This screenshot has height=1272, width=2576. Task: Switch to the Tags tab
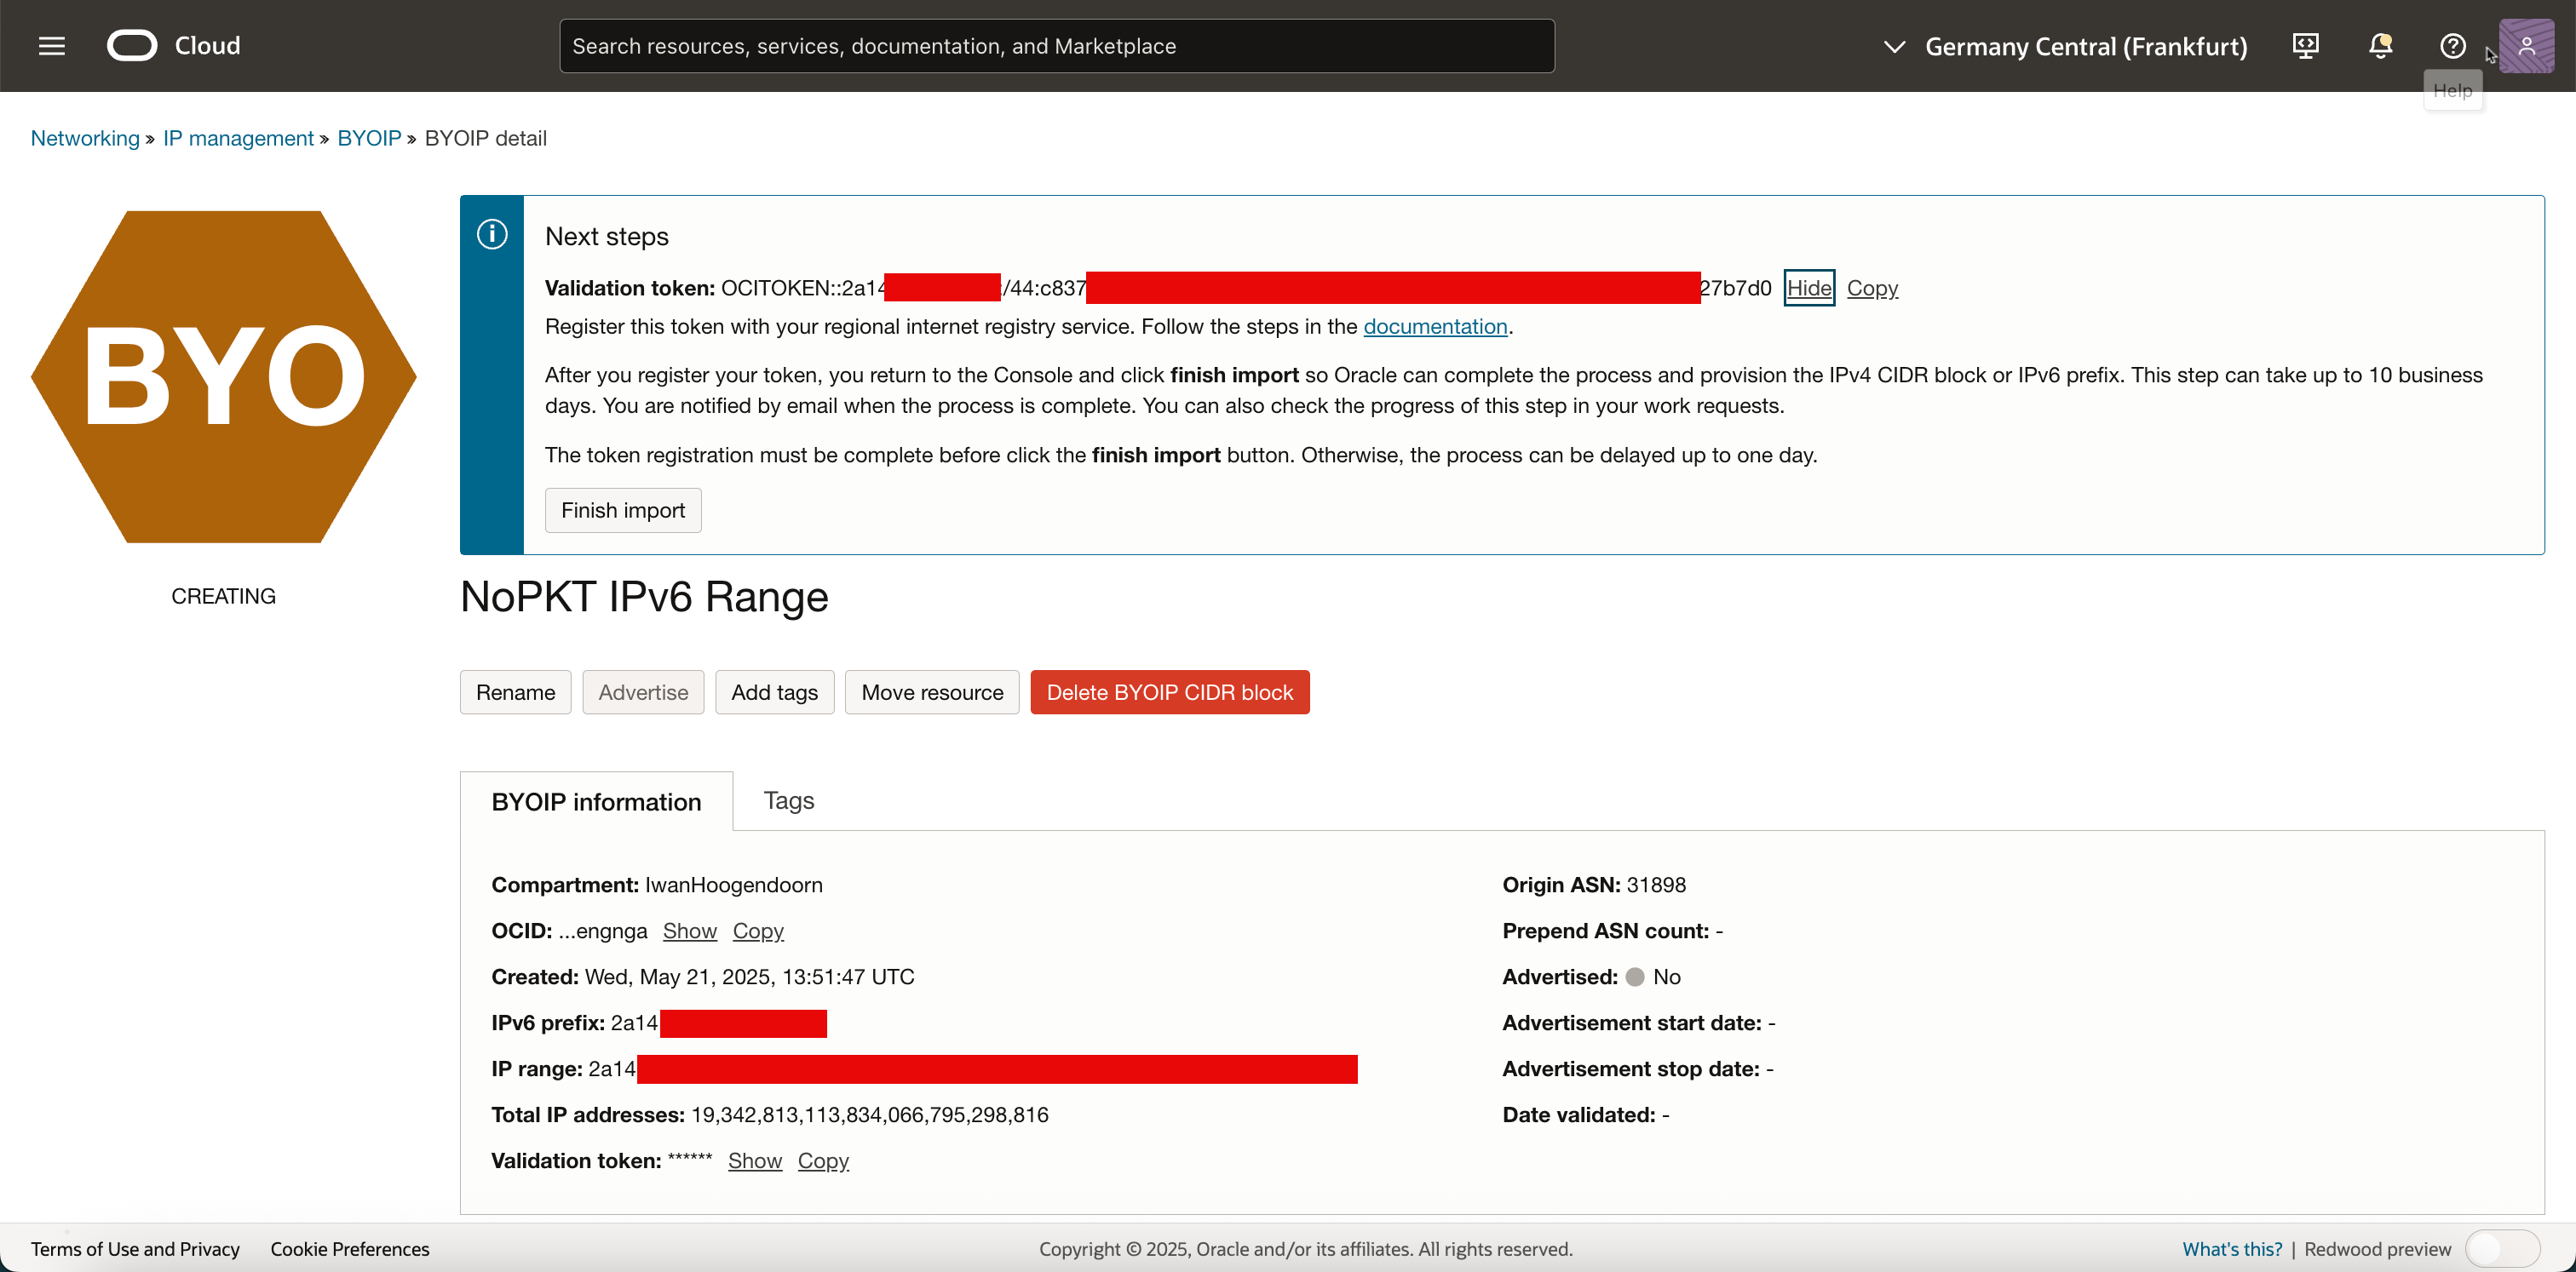pyautogui.click(x=788, y=800)
